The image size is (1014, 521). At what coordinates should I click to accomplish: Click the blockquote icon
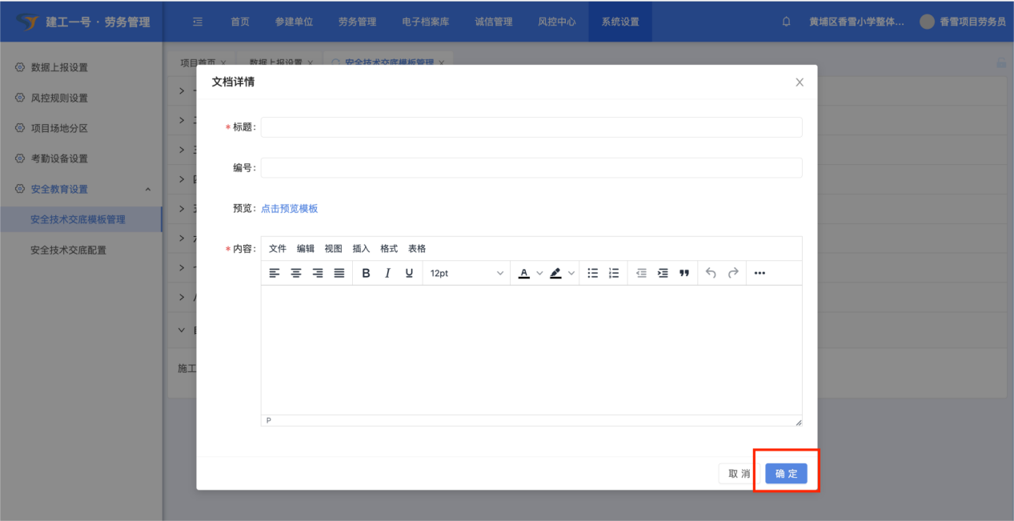684,273
